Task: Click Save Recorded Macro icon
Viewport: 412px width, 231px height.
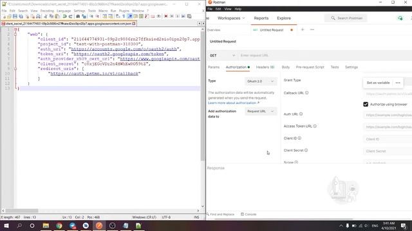Action: (189, 16)
